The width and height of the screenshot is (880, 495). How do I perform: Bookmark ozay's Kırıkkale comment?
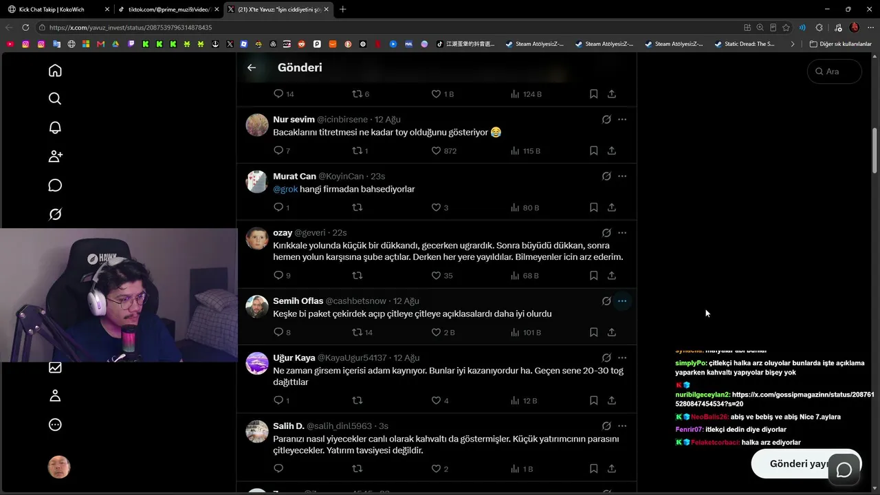tap(593, 276)
